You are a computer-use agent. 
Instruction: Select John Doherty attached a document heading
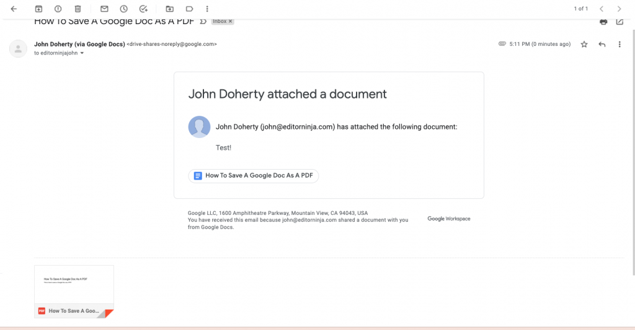(x=288, y=94)
